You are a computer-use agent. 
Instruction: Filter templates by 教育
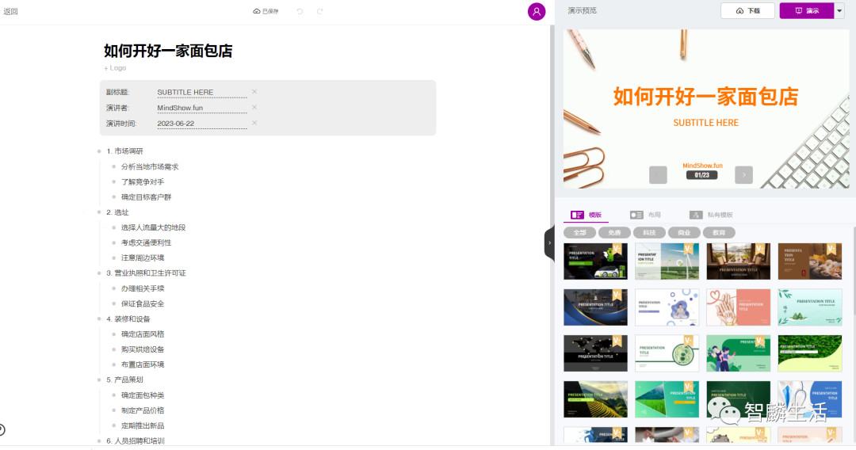[x=719, y=232]
